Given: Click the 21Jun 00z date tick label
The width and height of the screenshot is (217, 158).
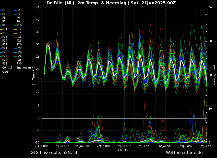Looking at the screenshot, I should point(41,146).
